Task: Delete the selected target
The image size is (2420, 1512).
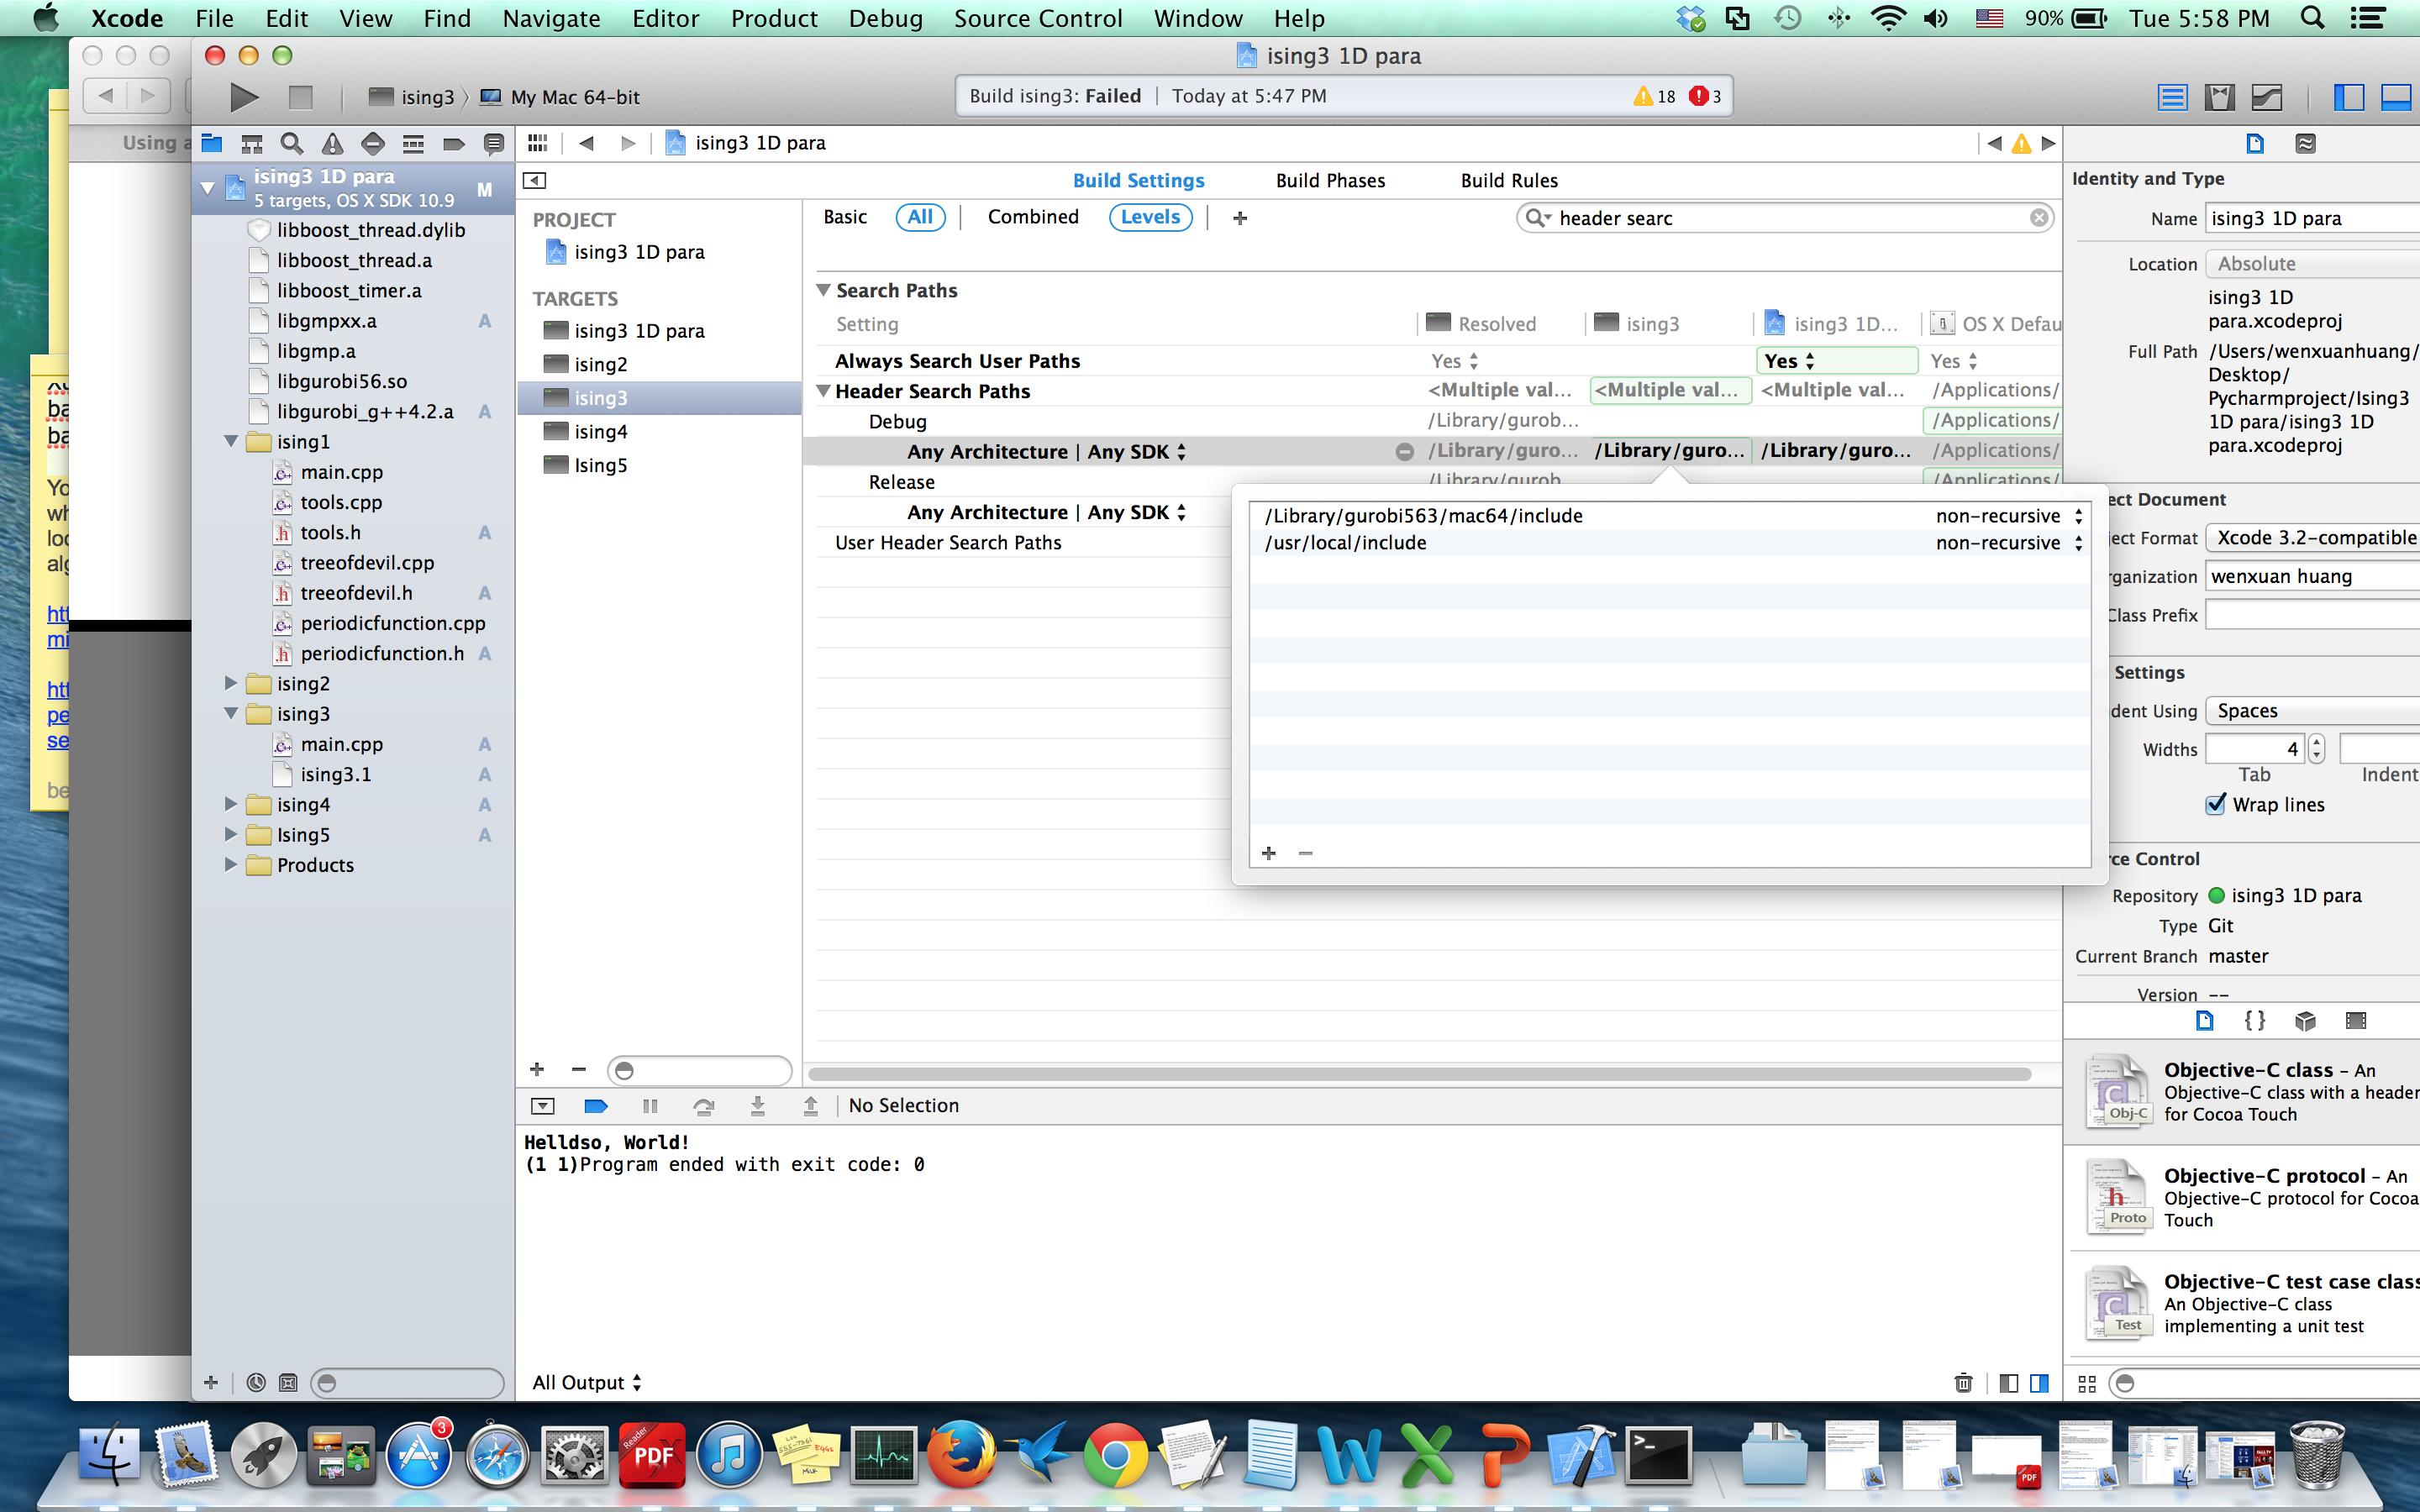Action: tap(578, 1069)
